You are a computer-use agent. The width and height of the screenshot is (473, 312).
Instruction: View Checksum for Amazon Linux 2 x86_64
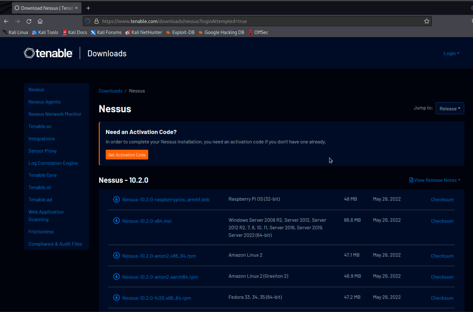tap(442, 256)
